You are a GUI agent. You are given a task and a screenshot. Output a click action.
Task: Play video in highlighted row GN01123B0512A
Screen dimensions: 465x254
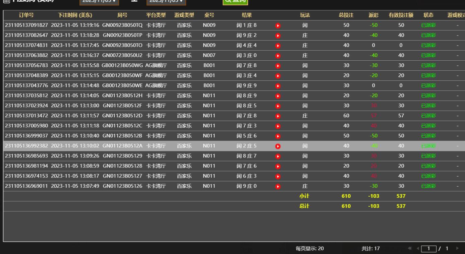point(278,146)
